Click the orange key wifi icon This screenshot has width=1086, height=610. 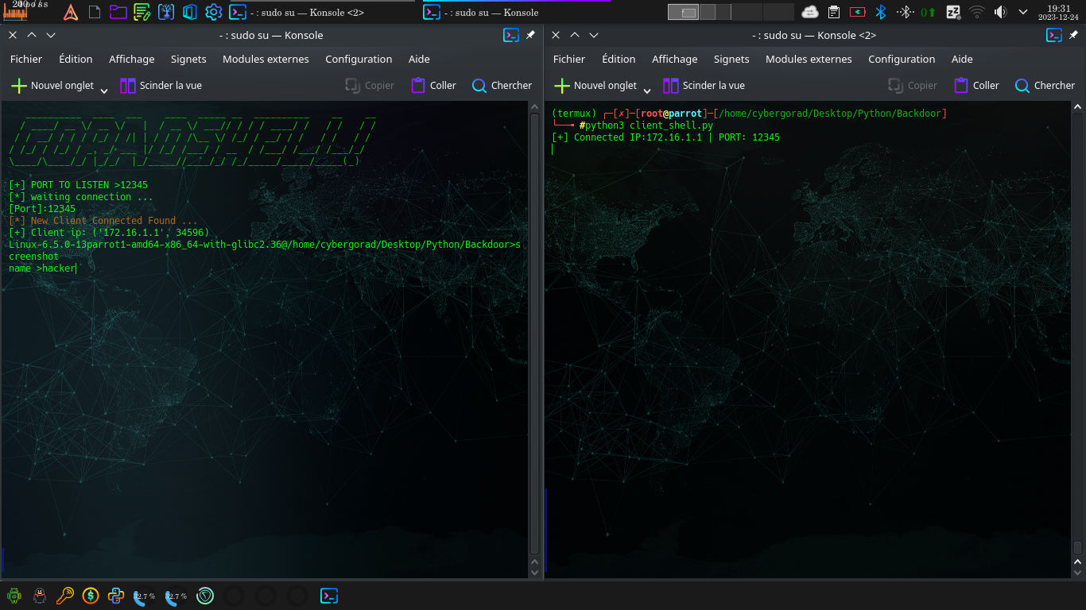[x=64, y=596]
